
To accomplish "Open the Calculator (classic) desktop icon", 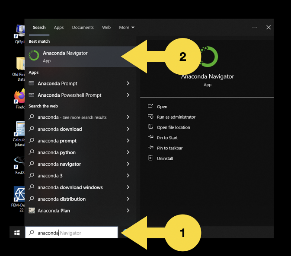I will pos(19,134).
